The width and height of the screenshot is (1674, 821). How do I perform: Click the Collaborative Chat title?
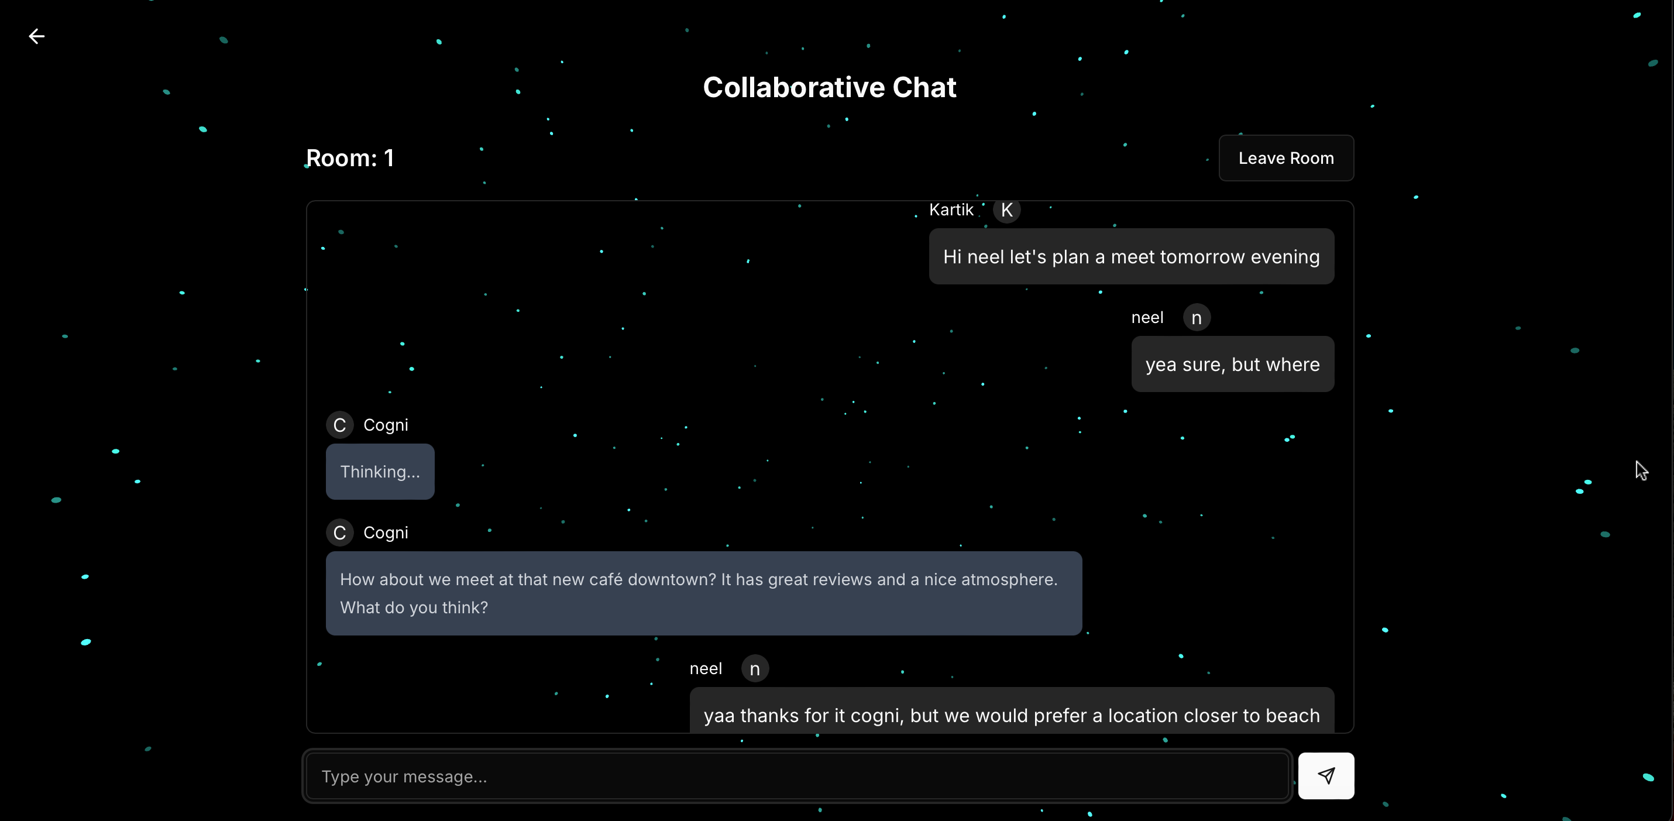(x=829, y=87)
